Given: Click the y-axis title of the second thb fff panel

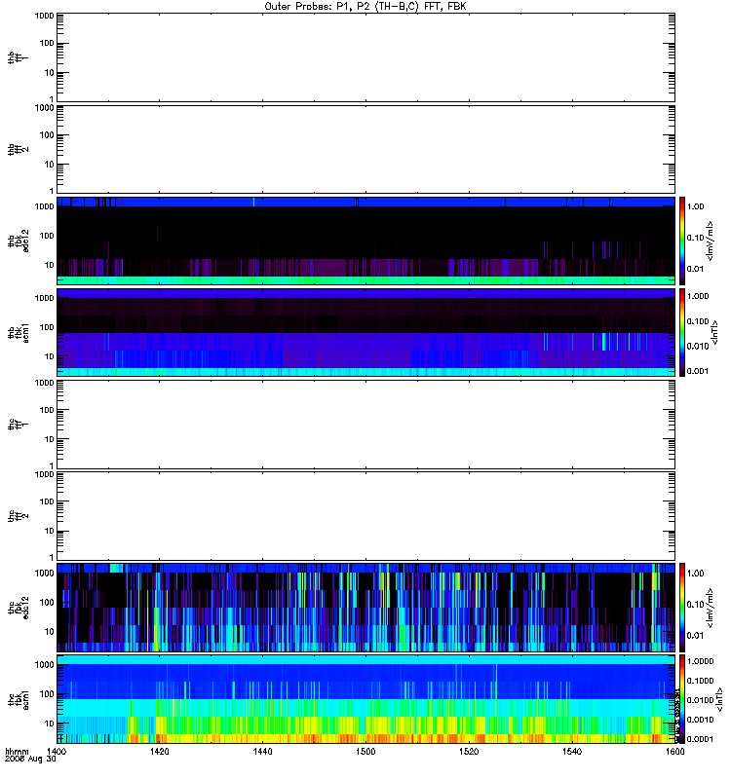Looking at the screenshot, I should [18, 149].
